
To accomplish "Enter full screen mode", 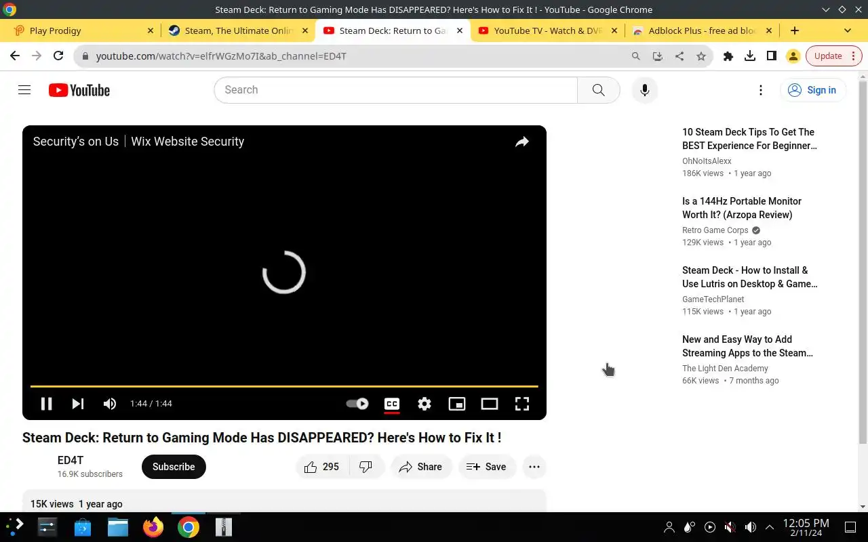I will click(522, 404).
